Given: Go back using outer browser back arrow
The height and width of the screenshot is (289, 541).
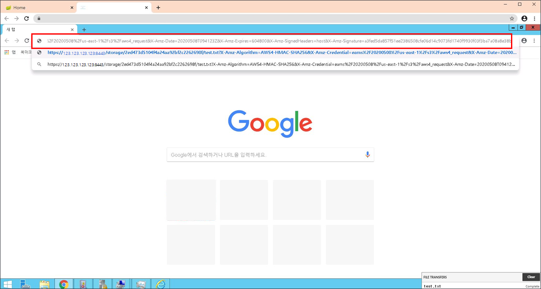Looking at the screenshot, I should [6, 19].
